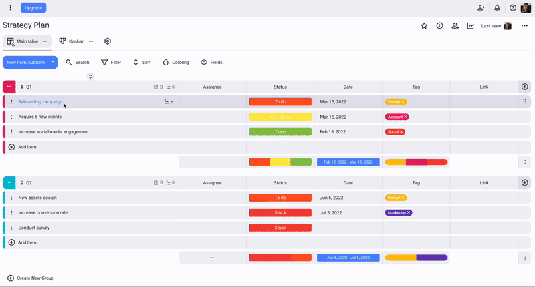Click Stuck status of Conduct survey
The width and height of the screenshot is (535, 287).
280,228
